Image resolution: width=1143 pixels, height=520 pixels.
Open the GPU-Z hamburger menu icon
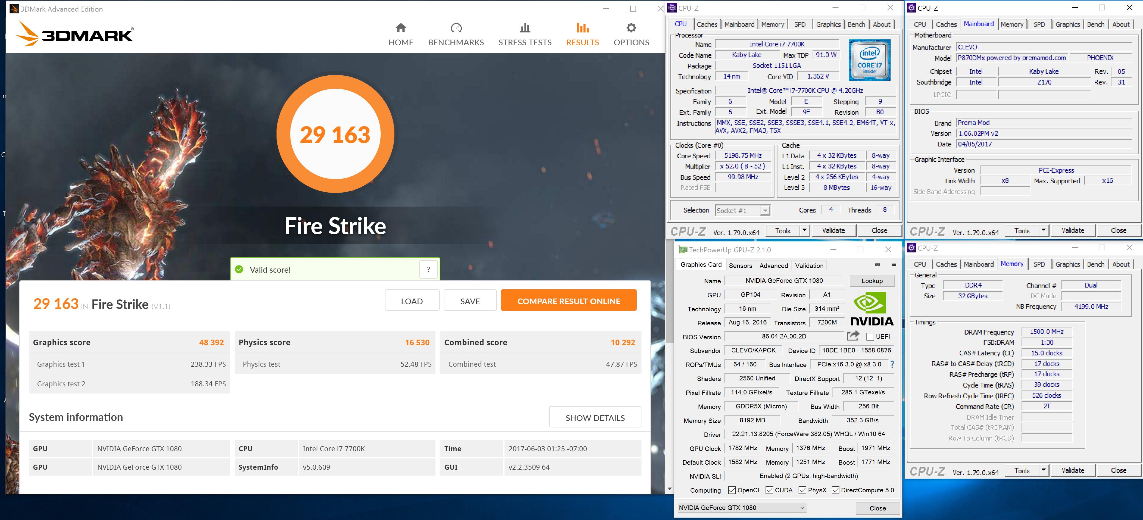pos(894,264)
